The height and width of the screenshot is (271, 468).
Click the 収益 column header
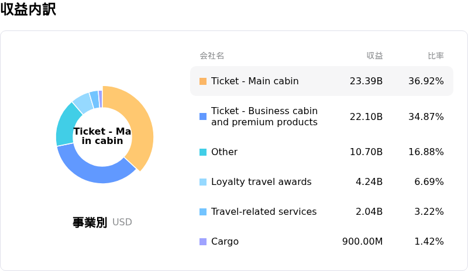374,56
